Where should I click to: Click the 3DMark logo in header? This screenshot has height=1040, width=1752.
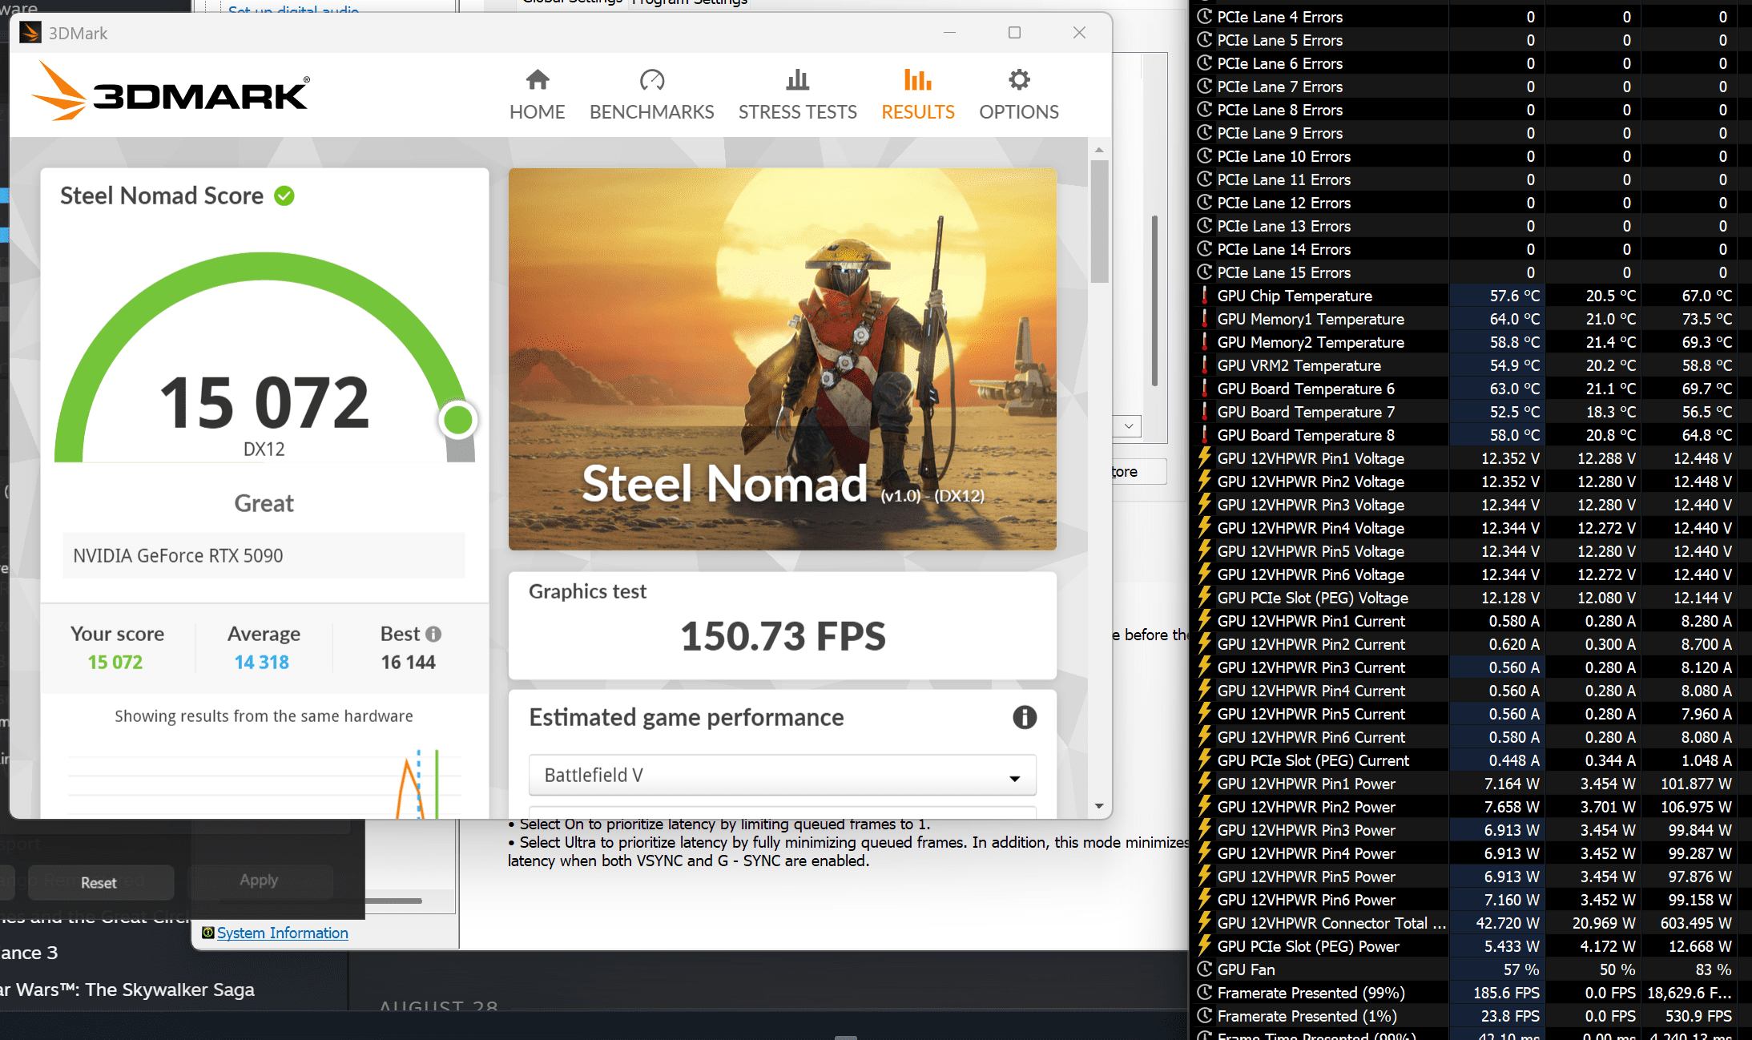pyautogui.click(x=171, y=93)
